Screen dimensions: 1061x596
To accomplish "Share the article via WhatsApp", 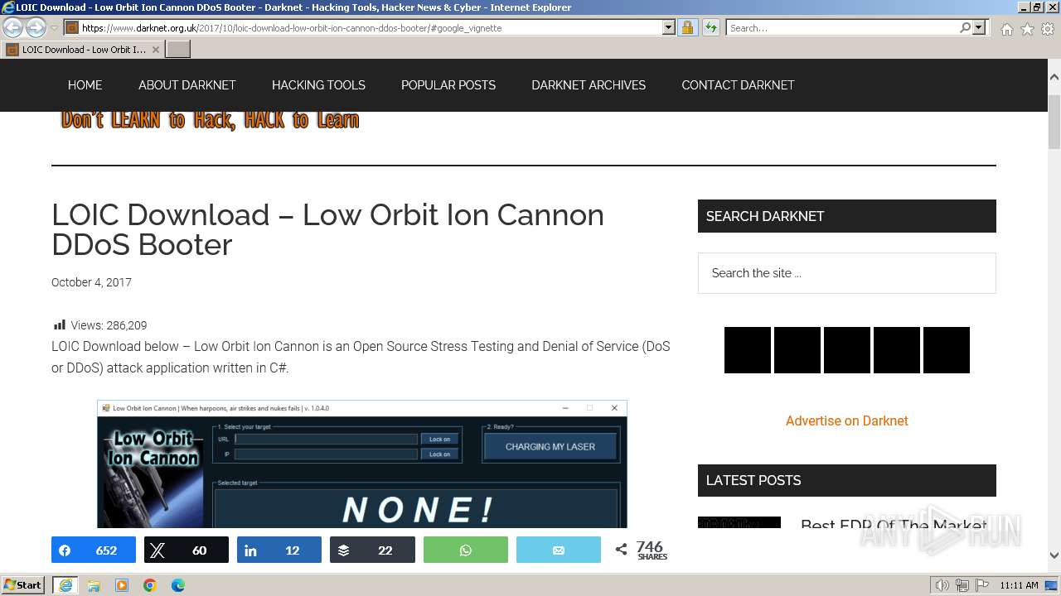I will point(466,550).
